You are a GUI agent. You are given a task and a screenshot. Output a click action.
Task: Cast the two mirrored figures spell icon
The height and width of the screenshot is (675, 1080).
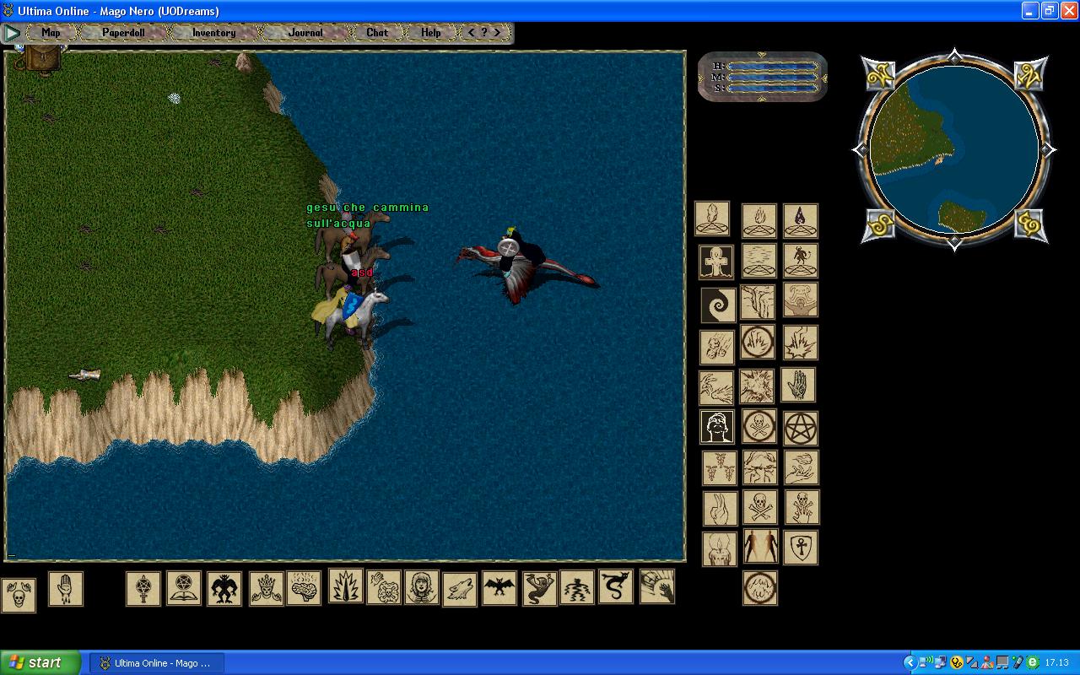760,547
